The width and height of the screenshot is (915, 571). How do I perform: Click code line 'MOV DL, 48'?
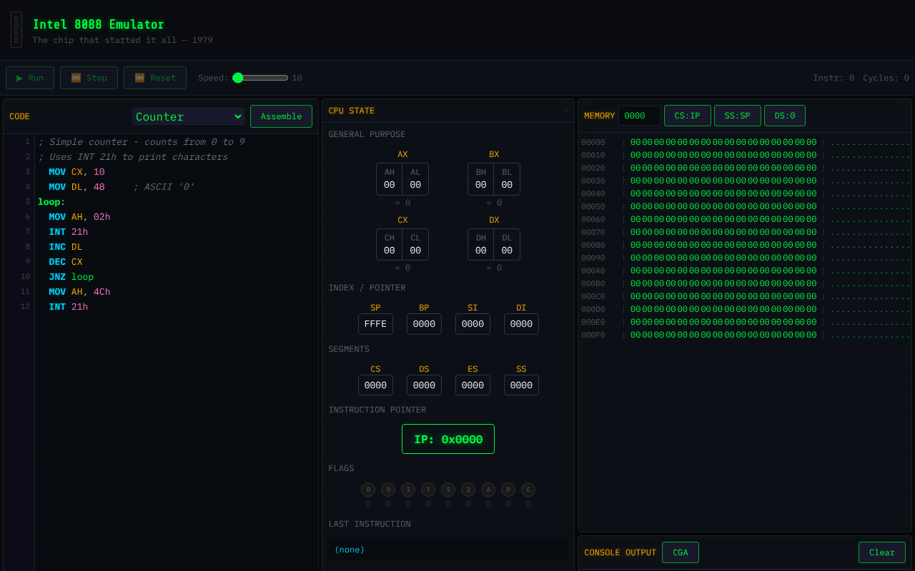tap(76, 187)
